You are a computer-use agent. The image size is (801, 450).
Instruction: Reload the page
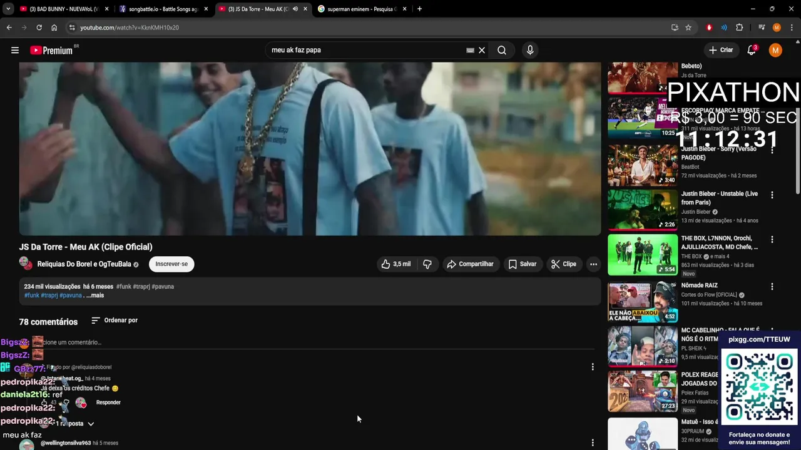coord(39,27)
